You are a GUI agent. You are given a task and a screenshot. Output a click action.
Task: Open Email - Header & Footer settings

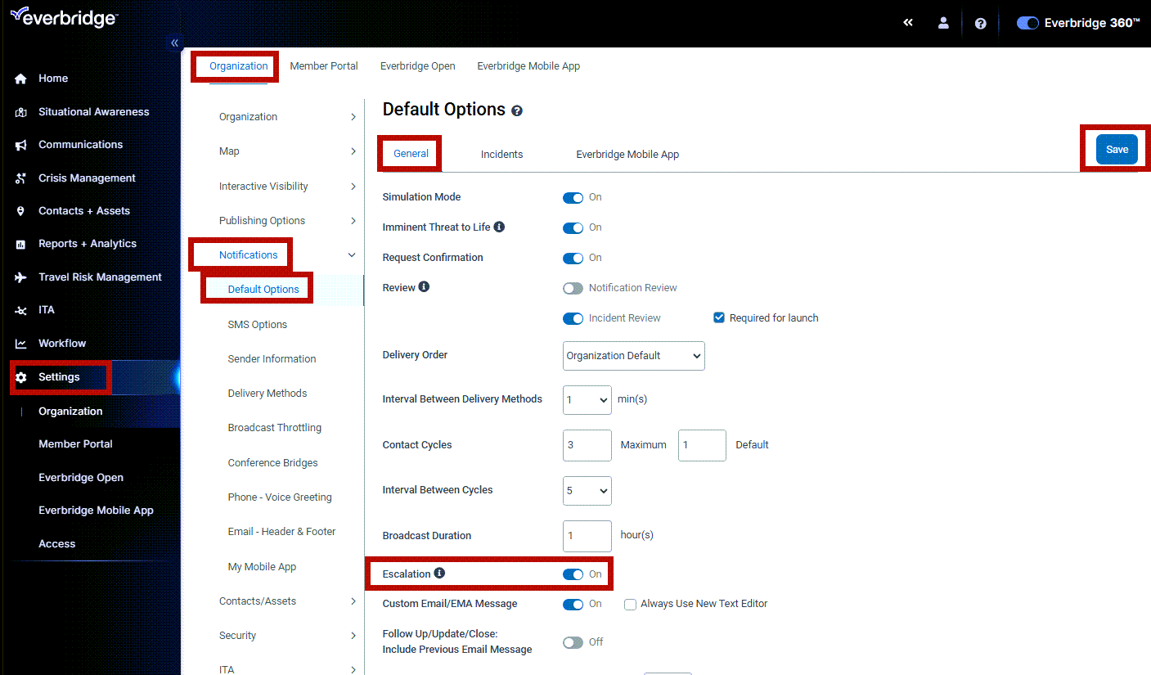point(281,532)
